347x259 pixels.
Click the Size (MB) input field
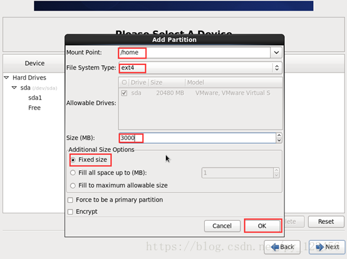pyautogui.click(x=197, y=138)
